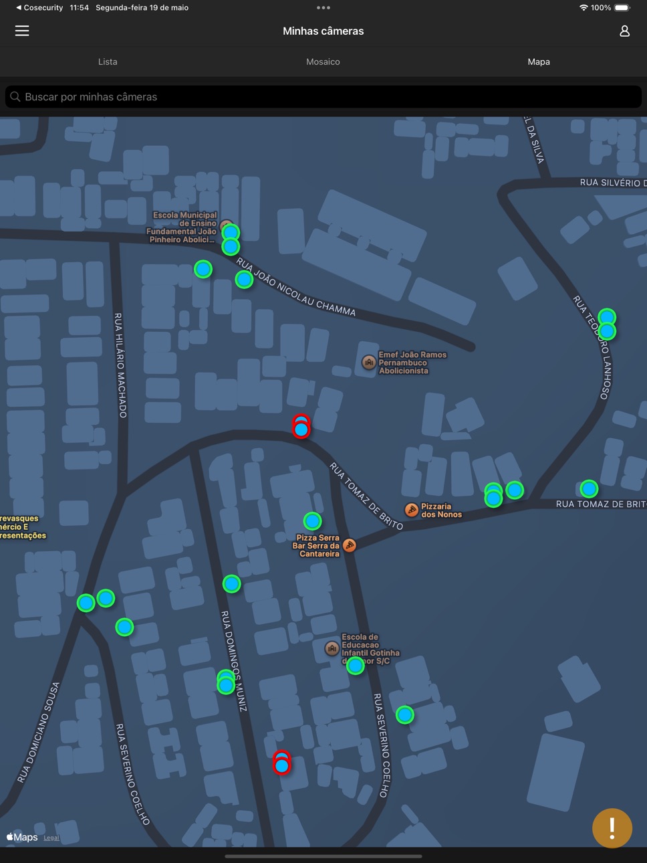The height and width of the screenshot is (863, 647).
Task: Select stacked camera markers on Rua Teodoro Lanhoso
Action: pyautogui.click(x=607, y=324)
